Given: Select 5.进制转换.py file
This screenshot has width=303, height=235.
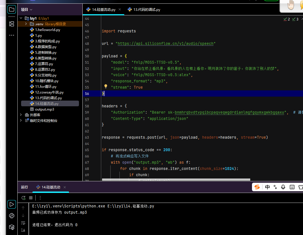Looking at the screenshot, I should click(x=46, y=52).
